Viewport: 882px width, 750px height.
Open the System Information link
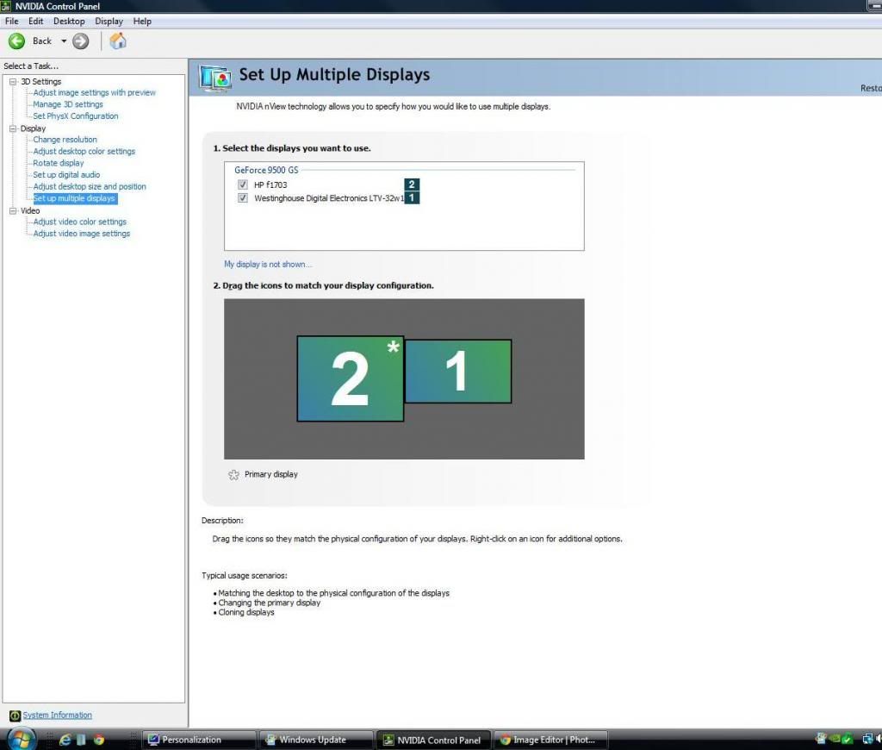[57, 716]
